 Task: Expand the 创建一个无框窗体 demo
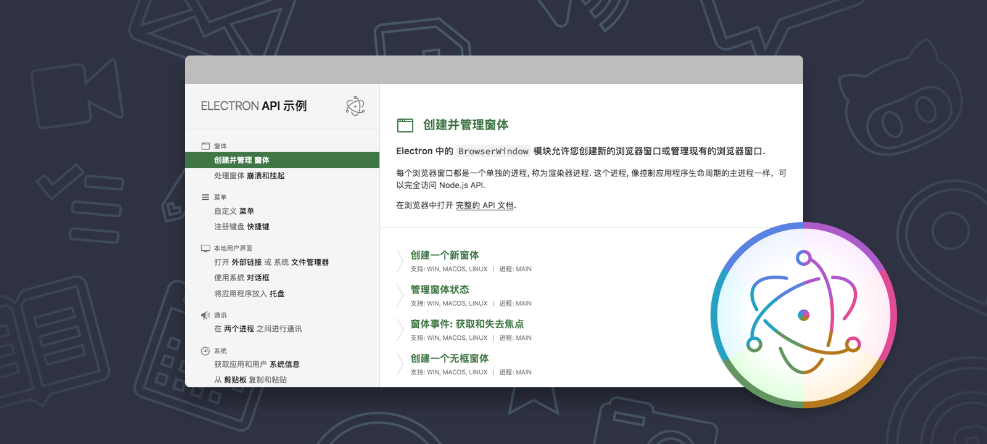[x=450, y=359]
